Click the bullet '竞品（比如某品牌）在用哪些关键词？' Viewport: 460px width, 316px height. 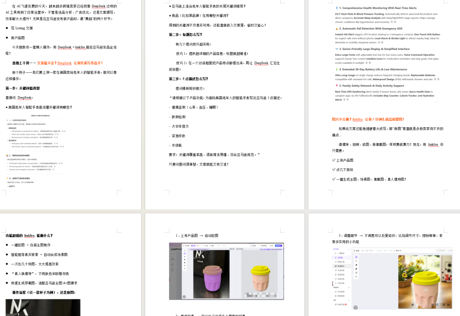tap(200, 16)
